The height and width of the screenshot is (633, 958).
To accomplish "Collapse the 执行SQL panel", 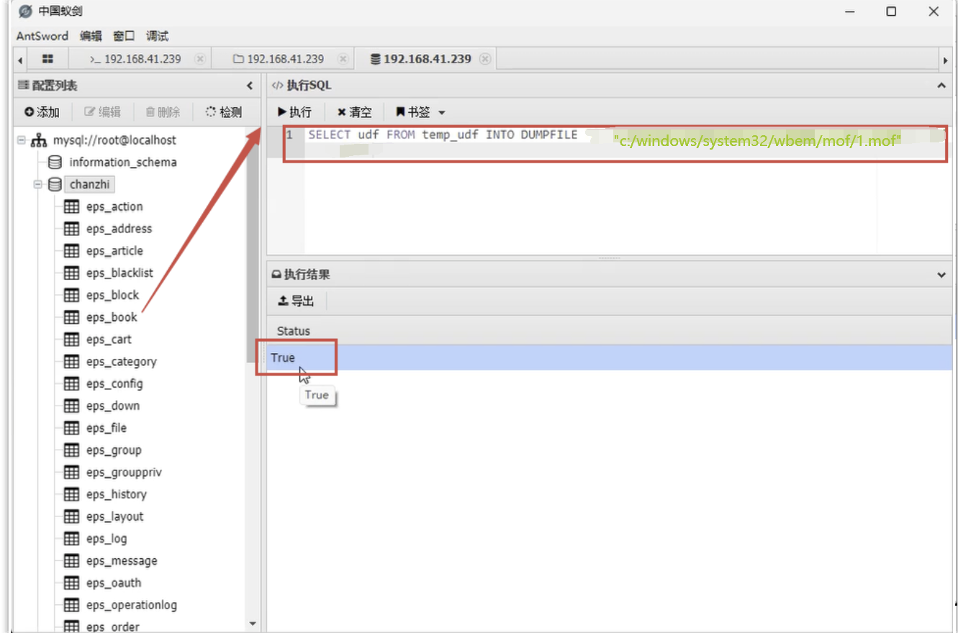I will tap(941, 86).
